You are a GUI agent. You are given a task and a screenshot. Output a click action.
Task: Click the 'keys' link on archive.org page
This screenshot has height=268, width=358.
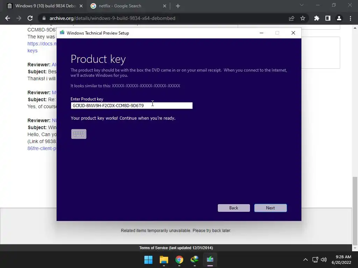pos(33,51)
